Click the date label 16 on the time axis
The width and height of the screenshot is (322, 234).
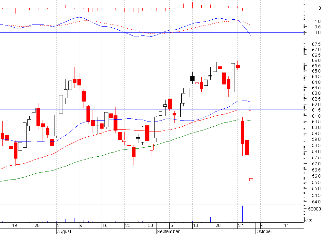point(105,225)
